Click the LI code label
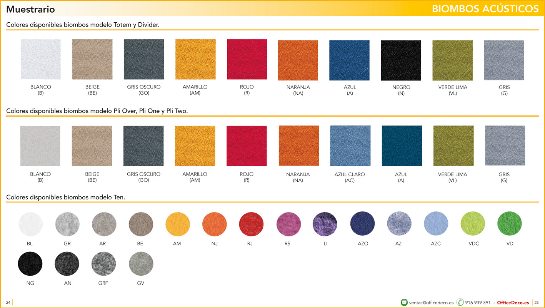Image resolution: width=545 pixels, height=308 pixels. point(326,244)
